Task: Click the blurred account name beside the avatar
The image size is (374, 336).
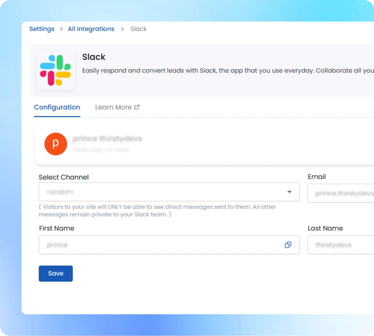Action: click(x=107, y=139)
